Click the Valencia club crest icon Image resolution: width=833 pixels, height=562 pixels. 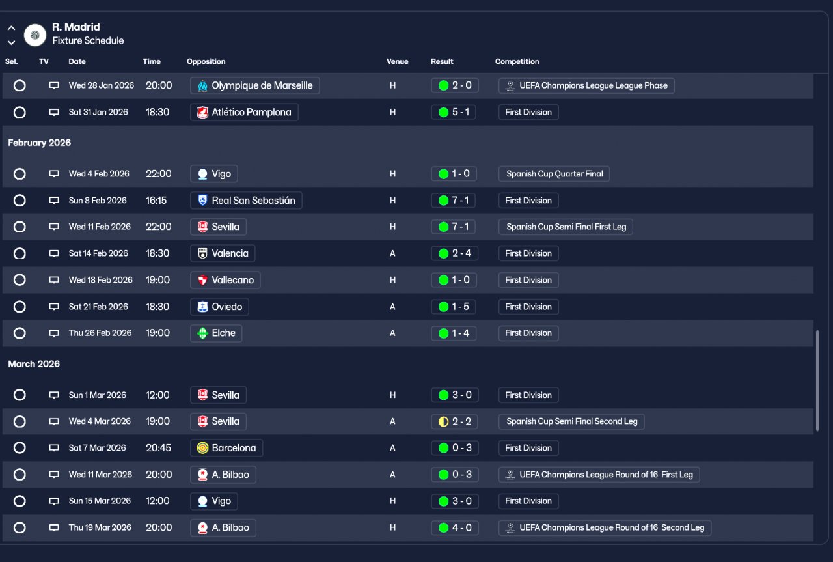click(x=202, y=253)
